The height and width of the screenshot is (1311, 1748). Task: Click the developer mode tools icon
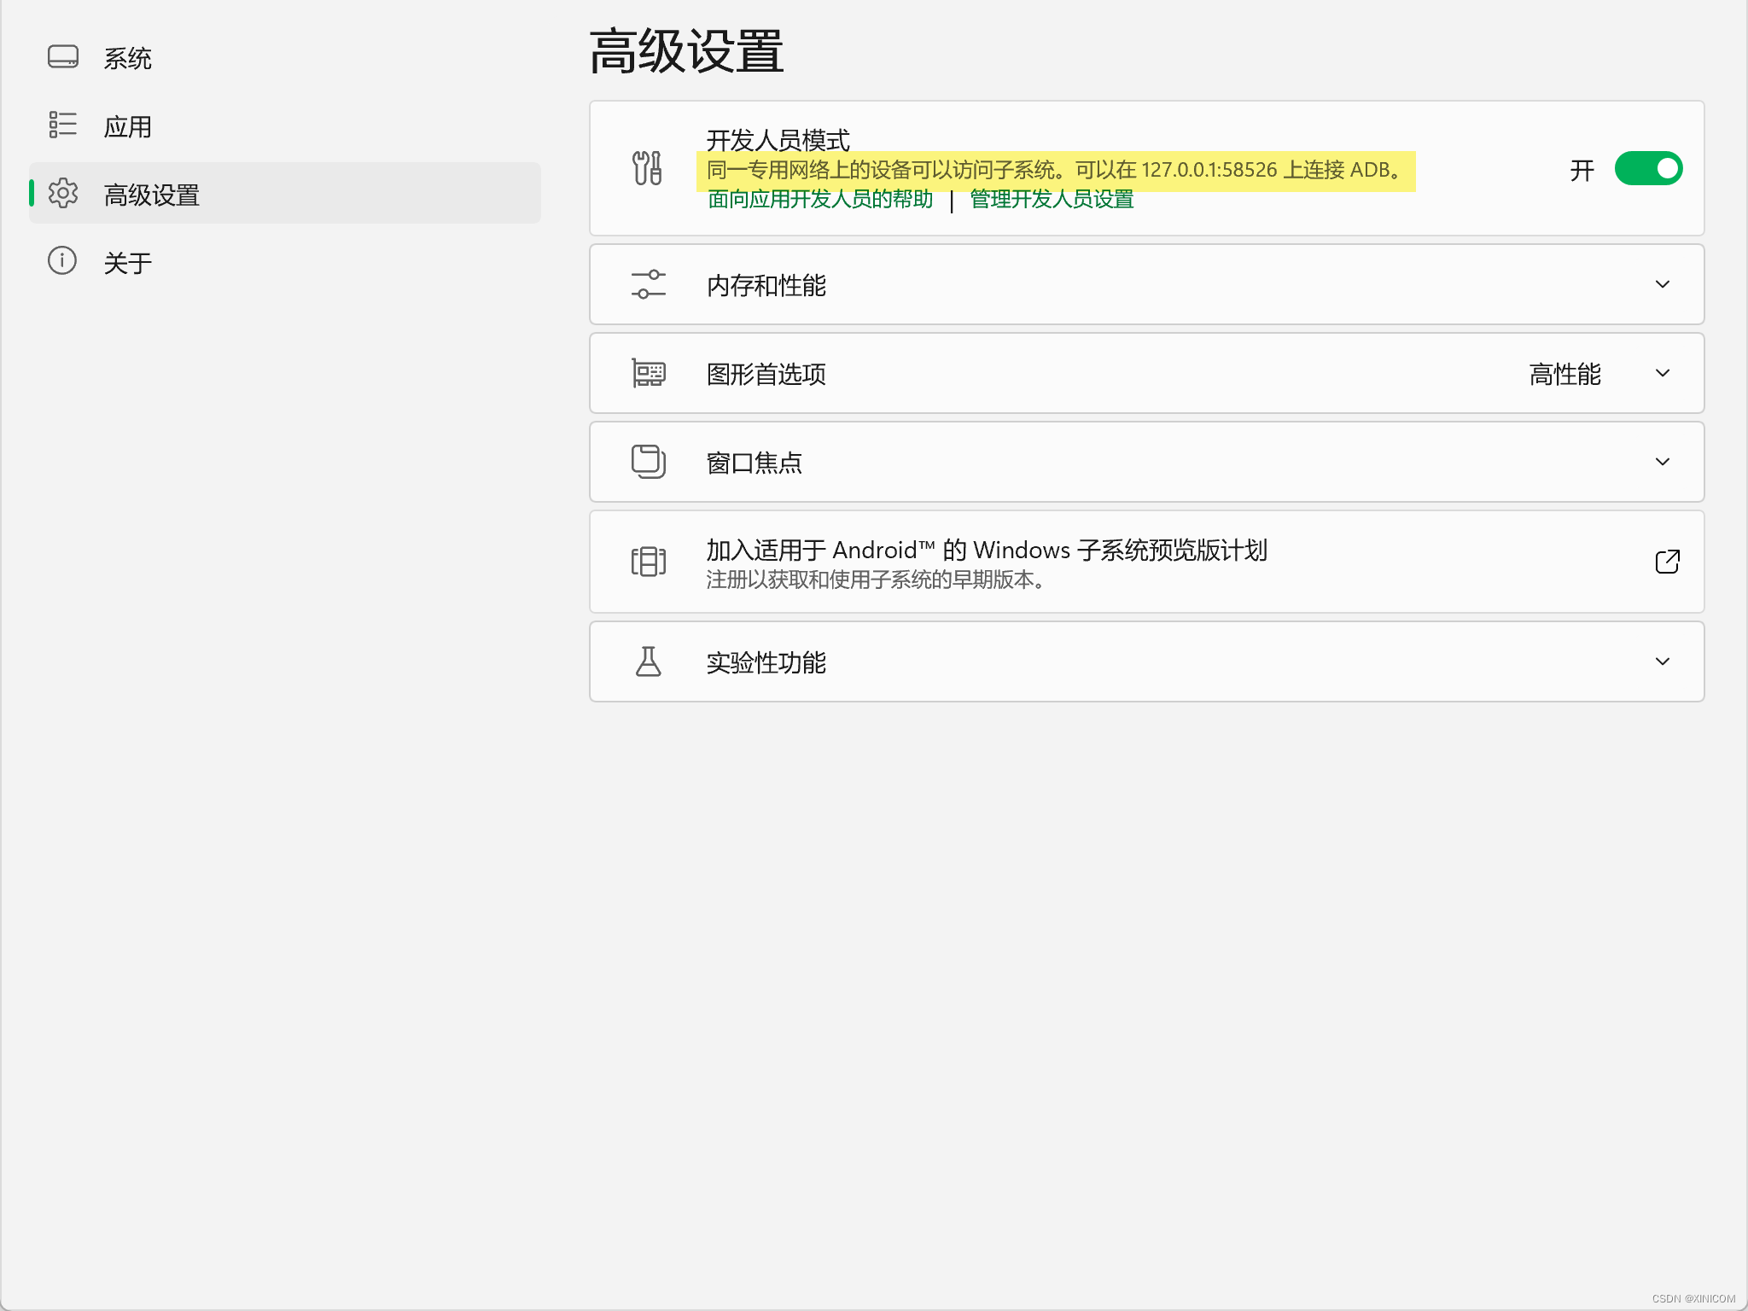[x=648, y=168]
